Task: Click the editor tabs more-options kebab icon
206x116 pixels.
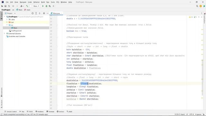Action: pyautogui.click(x=201, y=13)
